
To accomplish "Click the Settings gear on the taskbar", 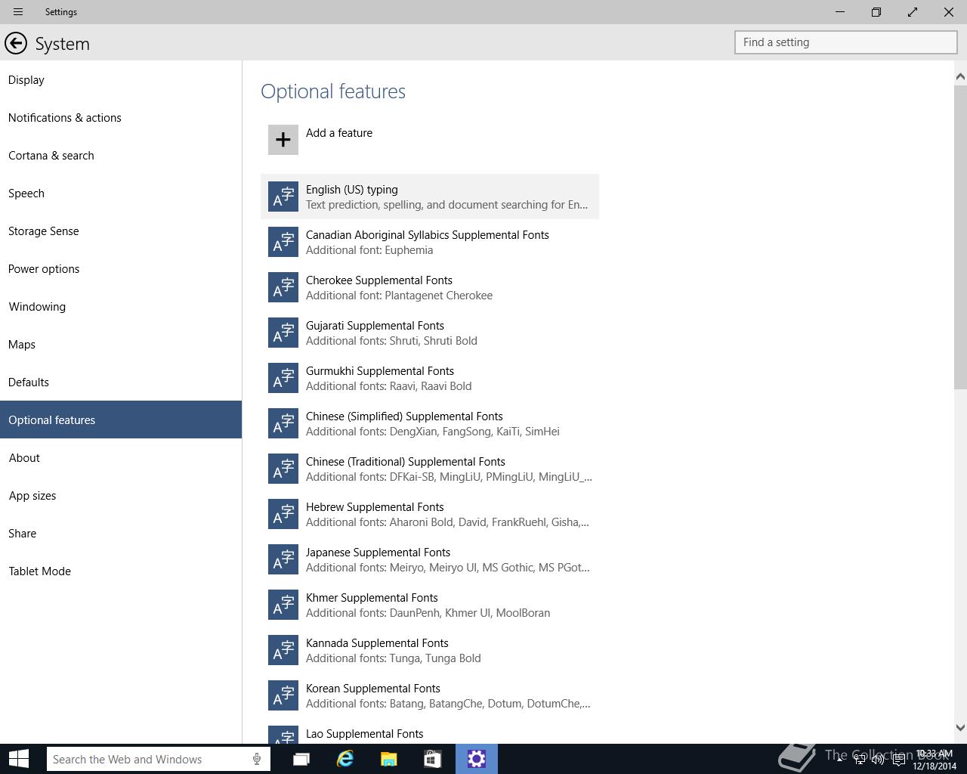I will [x=477, y=759].
